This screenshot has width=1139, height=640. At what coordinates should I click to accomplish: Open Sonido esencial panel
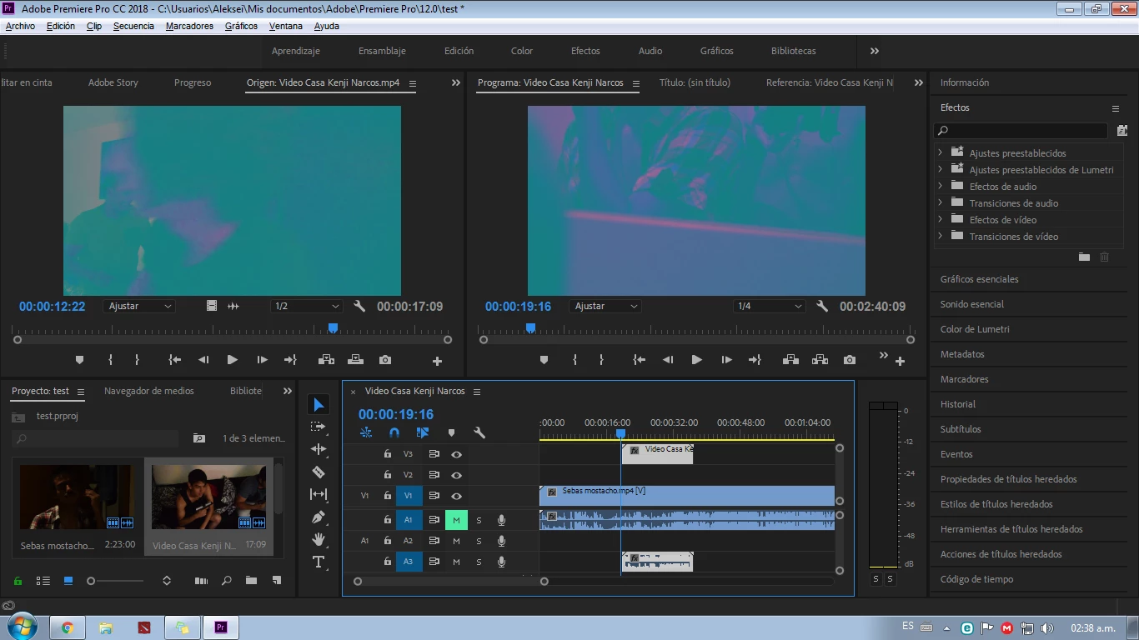(971, 304)
